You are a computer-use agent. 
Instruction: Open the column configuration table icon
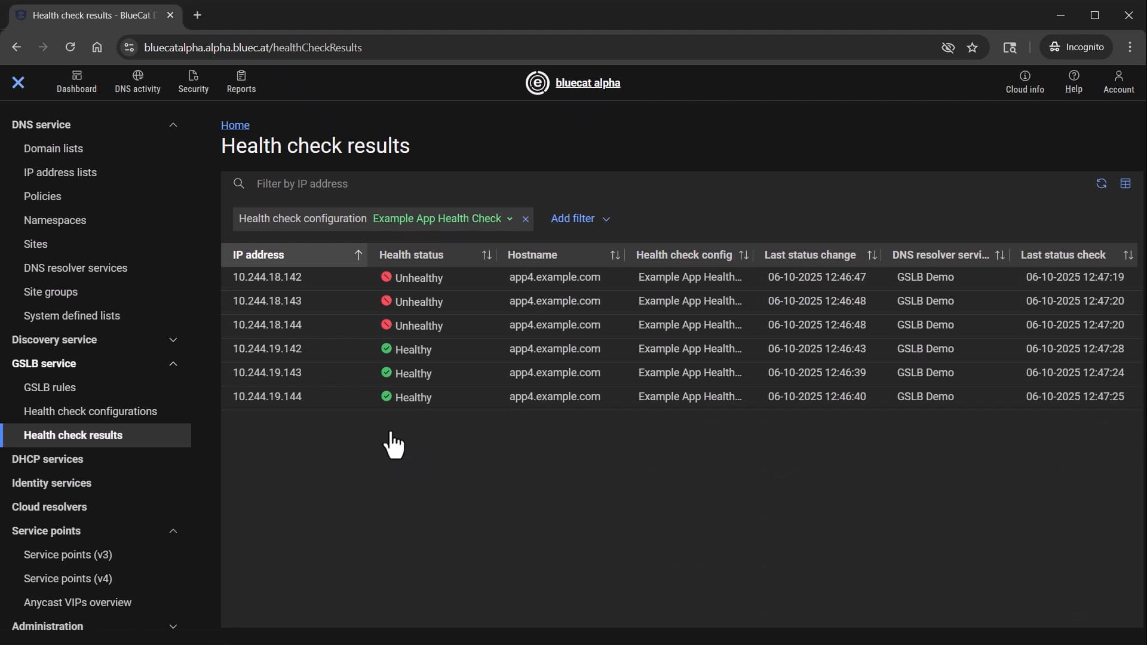1126,183
